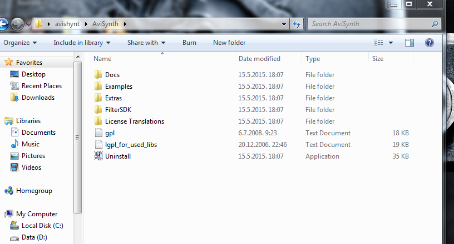The width and height of the screenshot is (454, 244).
Task: Select the Docs folder icon
Action: [98, 74]
